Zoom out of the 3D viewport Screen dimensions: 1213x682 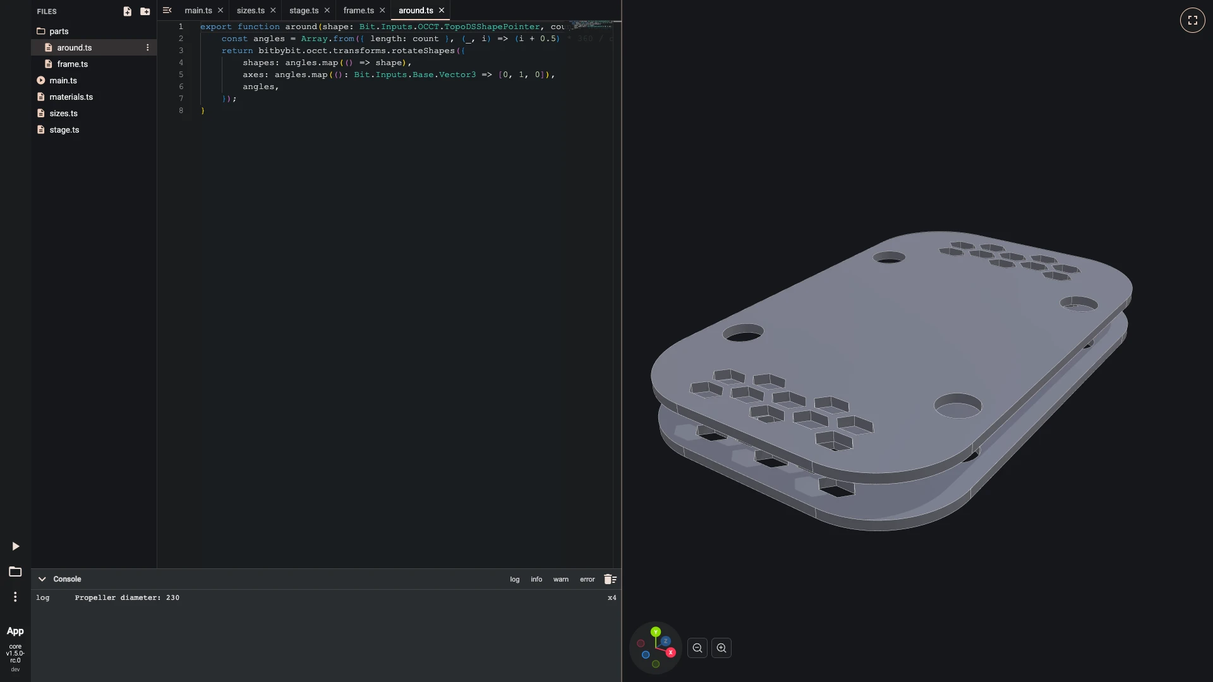click(697, 648)
